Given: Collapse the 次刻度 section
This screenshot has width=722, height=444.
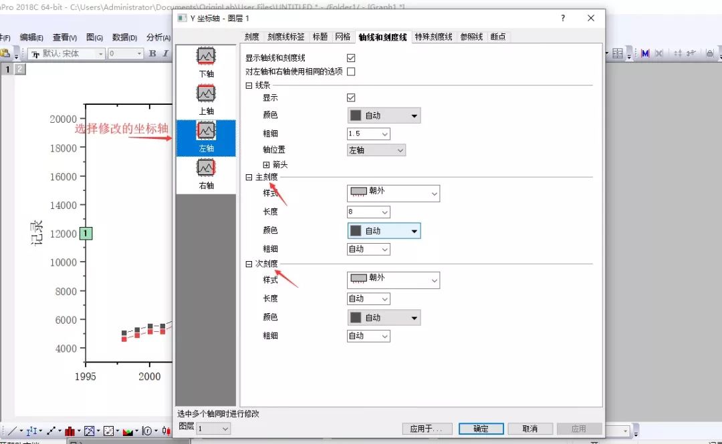Looking at the screenshot, I should [x=249, y=264].
